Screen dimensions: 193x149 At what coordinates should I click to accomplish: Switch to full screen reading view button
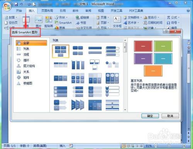(x=128, y=146)
